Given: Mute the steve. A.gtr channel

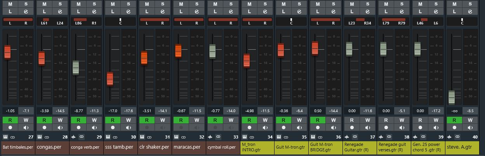Looking at the screenshot, I should pyautogui.click(x=454, y=4).
